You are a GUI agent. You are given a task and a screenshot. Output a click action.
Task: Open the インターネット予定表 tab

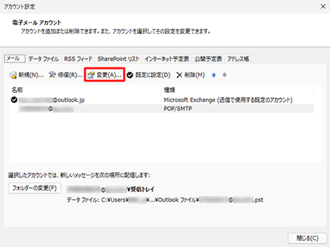pyautogui.click(x=167, y=59)
